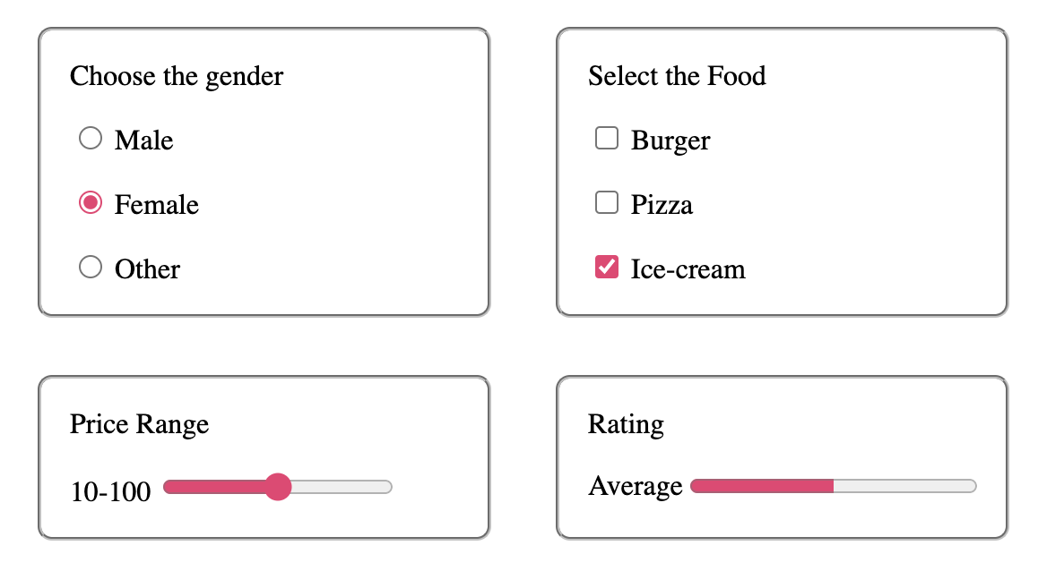Click the "Pizza" text label
Screen dimensions: 1038x571
(x=662, y=205)
